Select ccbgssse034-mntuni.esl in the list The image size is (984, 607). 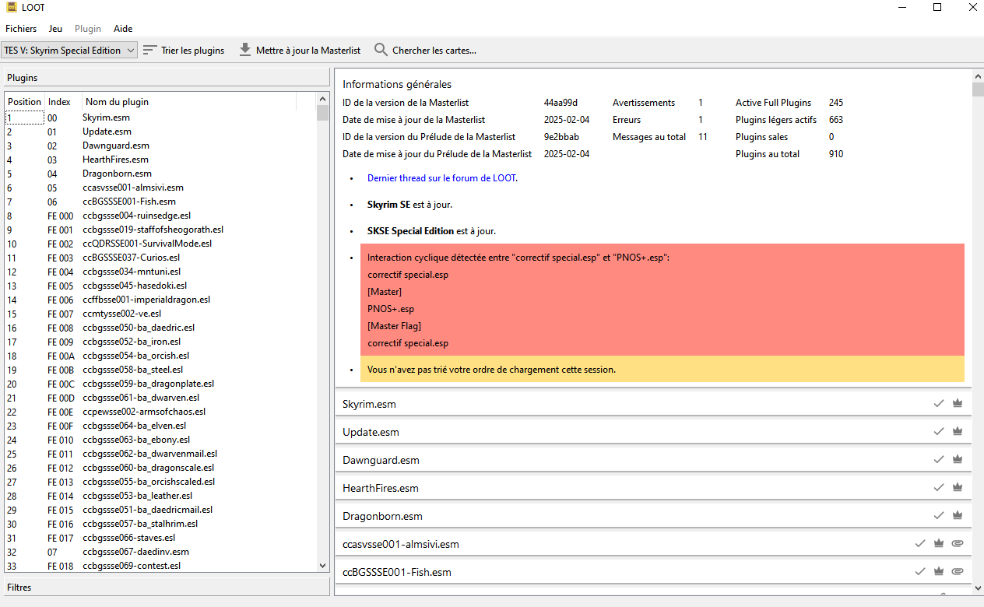pyautogui.click(x=161, y=272)
